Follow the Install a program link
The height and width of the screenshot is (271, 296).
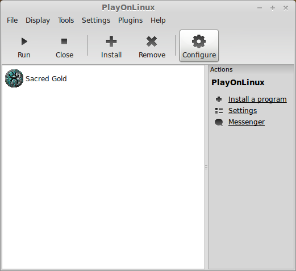[x=257, y=99]
